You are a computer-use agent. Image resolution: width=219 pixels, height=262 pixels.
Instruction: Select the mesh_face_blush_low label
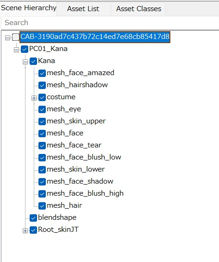click(84, 157)
